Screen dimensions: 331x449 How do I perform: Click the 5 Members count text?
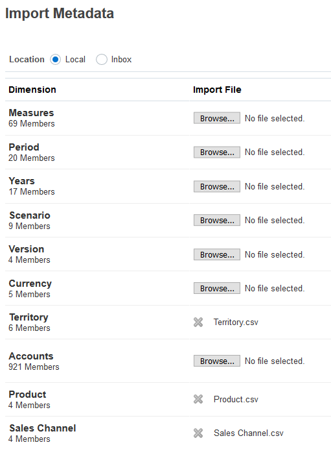tap(29, 295)
